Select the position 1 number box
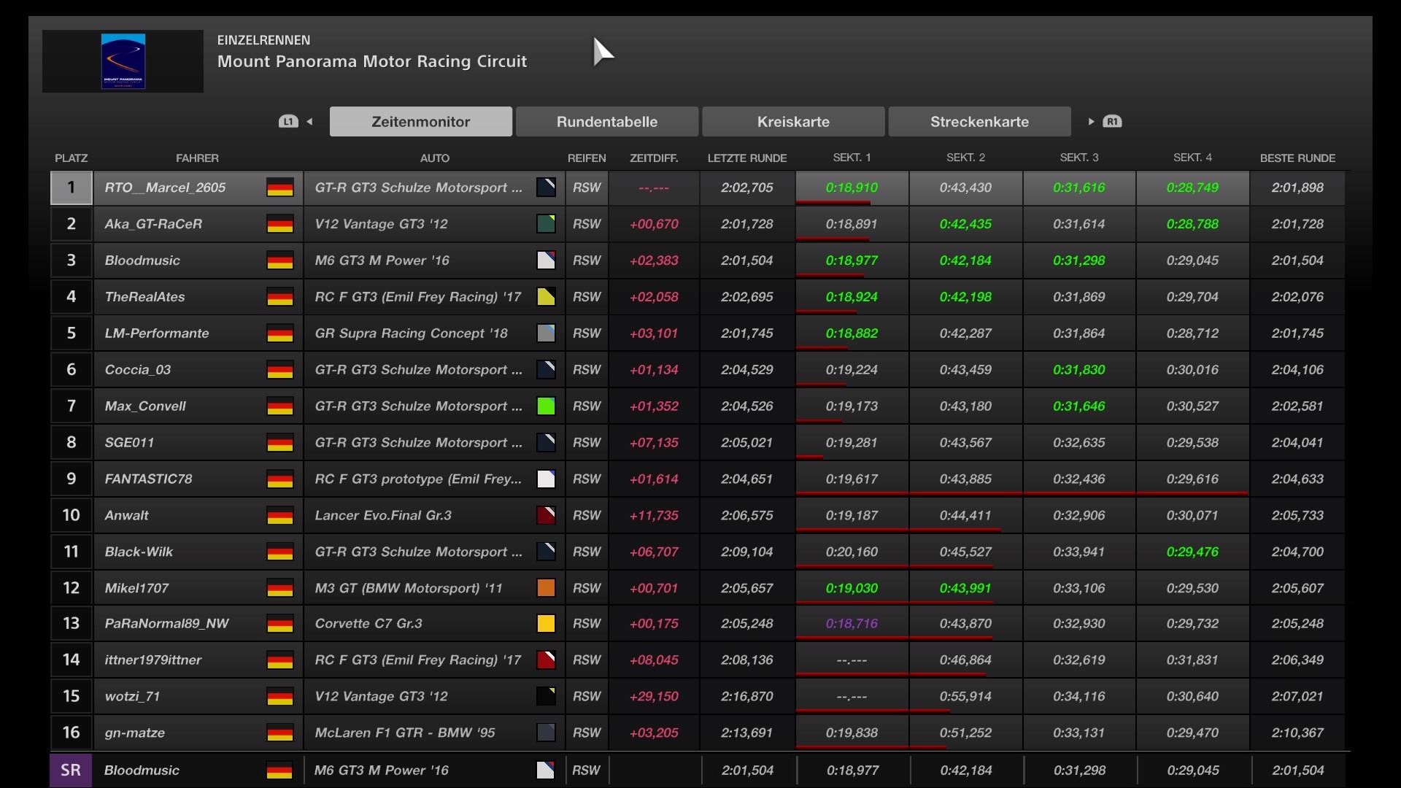 [71, 188]
